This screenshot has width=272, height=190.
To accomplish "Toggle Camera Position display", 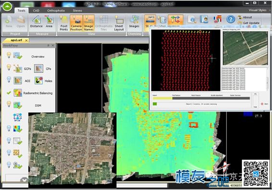I will coord(76,23).
